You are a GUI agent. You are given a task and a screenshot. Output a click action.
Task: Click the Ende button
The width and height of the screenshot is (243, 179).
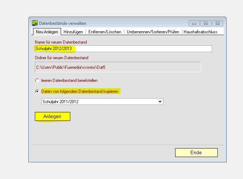(x=196, y=152)
